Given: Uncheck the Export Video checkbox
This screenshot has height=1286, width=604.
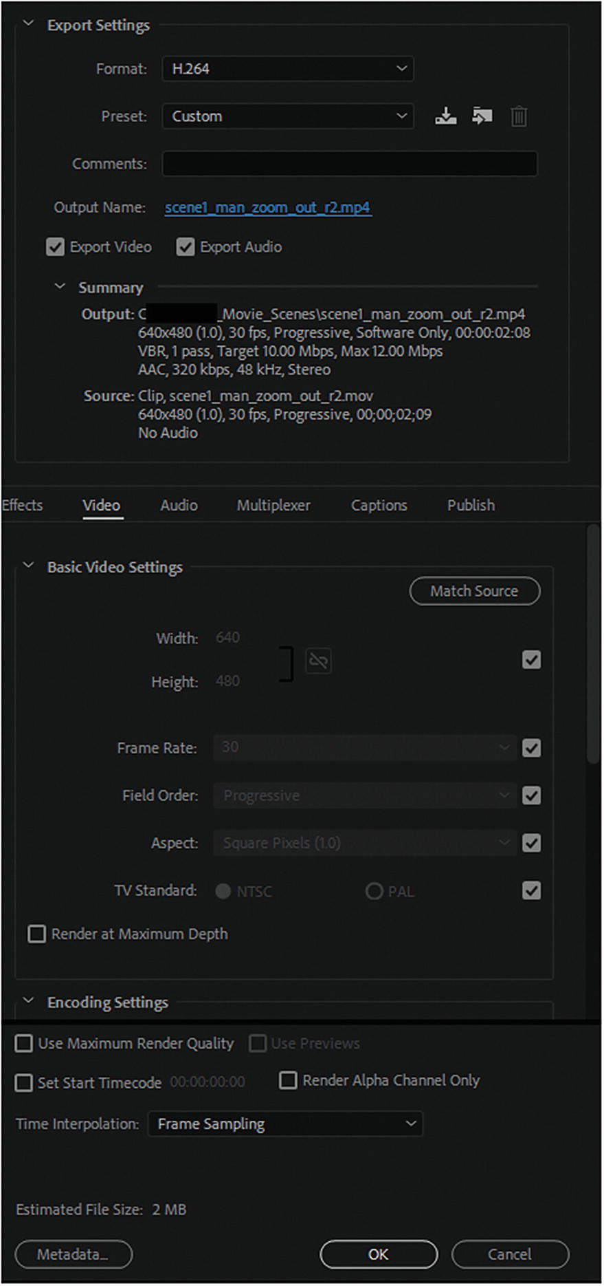Looking at the screenshot, I should pos(55,247).
